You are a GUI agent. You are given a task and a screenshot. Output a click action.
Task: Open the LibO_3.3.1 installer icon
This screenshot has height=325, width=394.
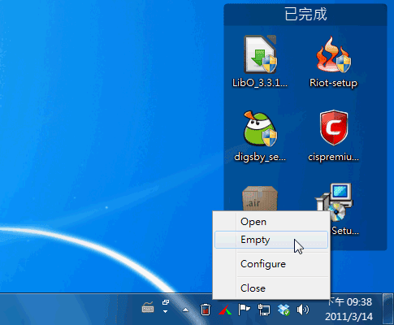(260, 54)
